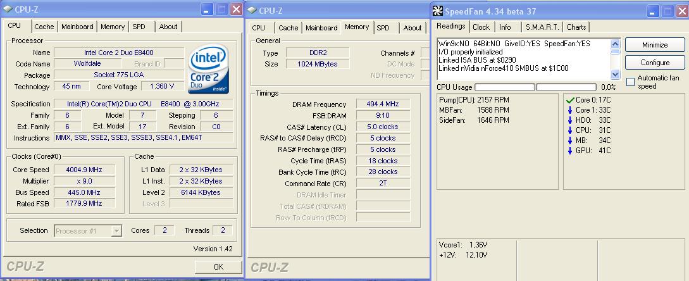Click the Multiplier value x 9.0
Screen dimensions: 689x281
coord(84,181)
